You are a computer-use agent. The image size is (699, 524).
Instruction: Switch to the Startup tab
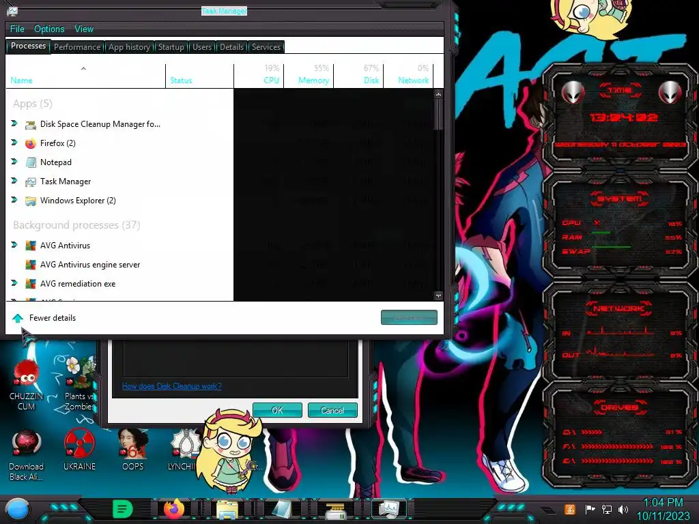point(171,47)
